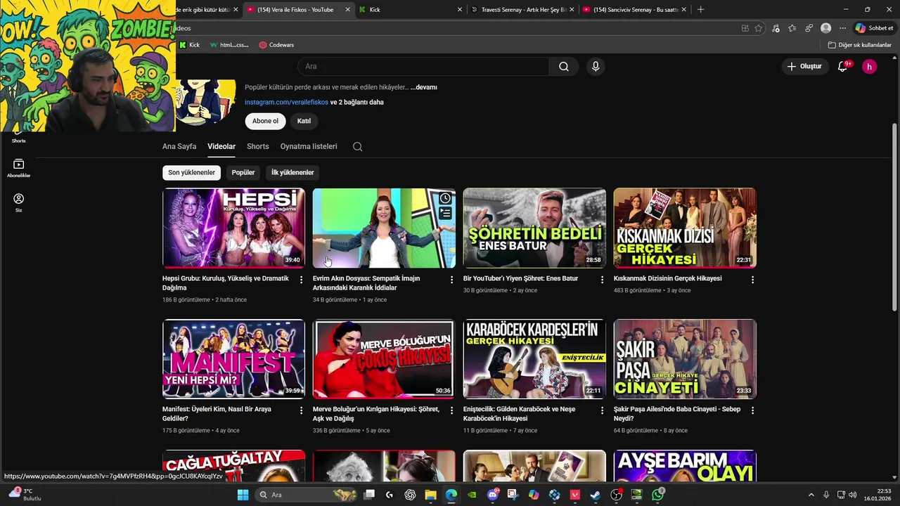Click Watch Later clock on Evrim Akın thumbnail
The image size is (900, 506).
[x=445, y=199]
